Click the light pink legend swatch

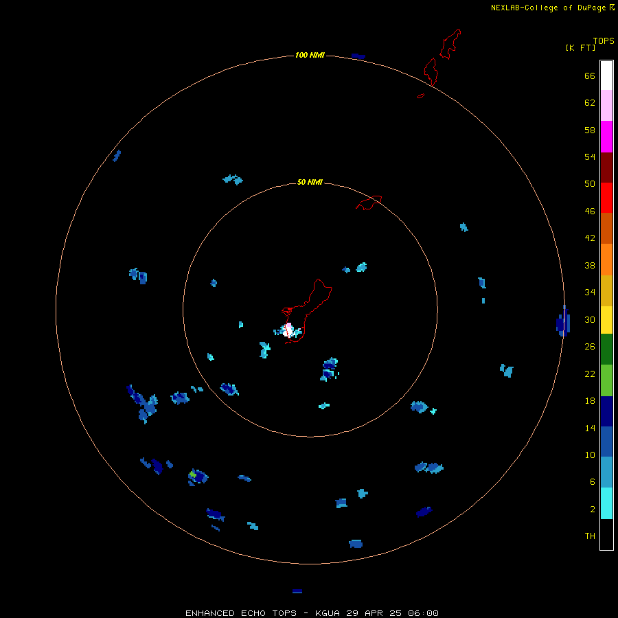606,106
